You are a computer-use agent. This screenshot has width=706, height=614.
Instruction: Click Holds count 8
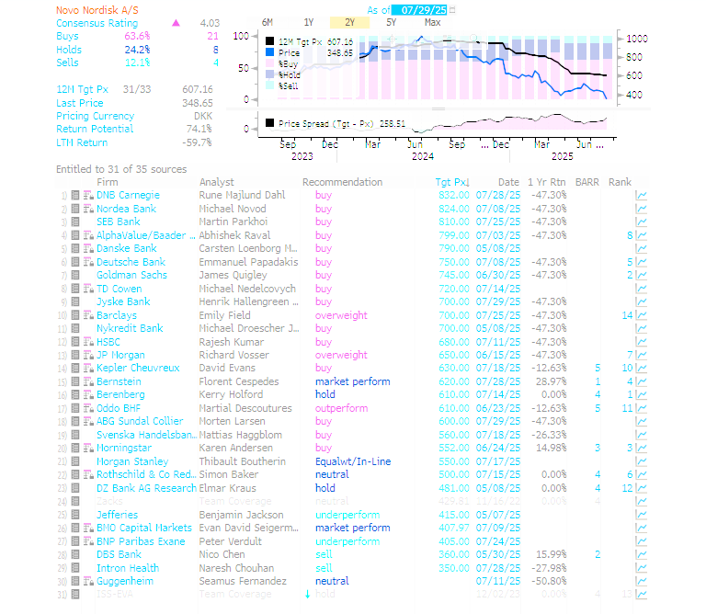(215, 50)
